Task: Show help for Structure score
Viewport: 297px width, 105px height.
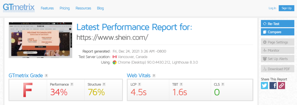Action: (x=104, y=84)
